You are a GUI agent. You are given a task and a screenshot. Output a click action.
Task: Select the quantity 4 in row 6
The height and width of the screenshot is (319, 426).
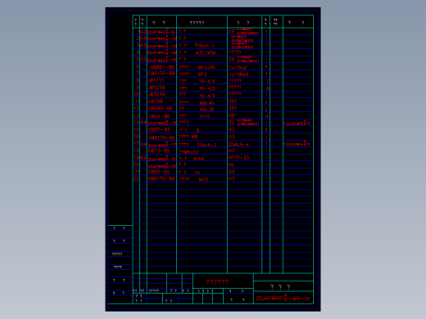pos(266,67)
